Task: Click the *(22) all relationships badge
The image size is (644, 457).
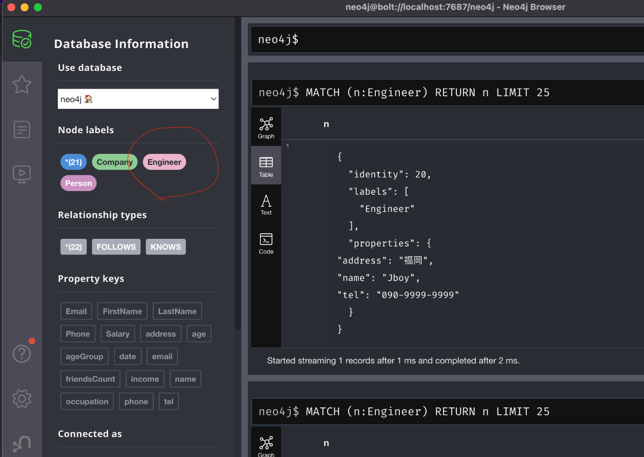Action: [x=74, y=247]
